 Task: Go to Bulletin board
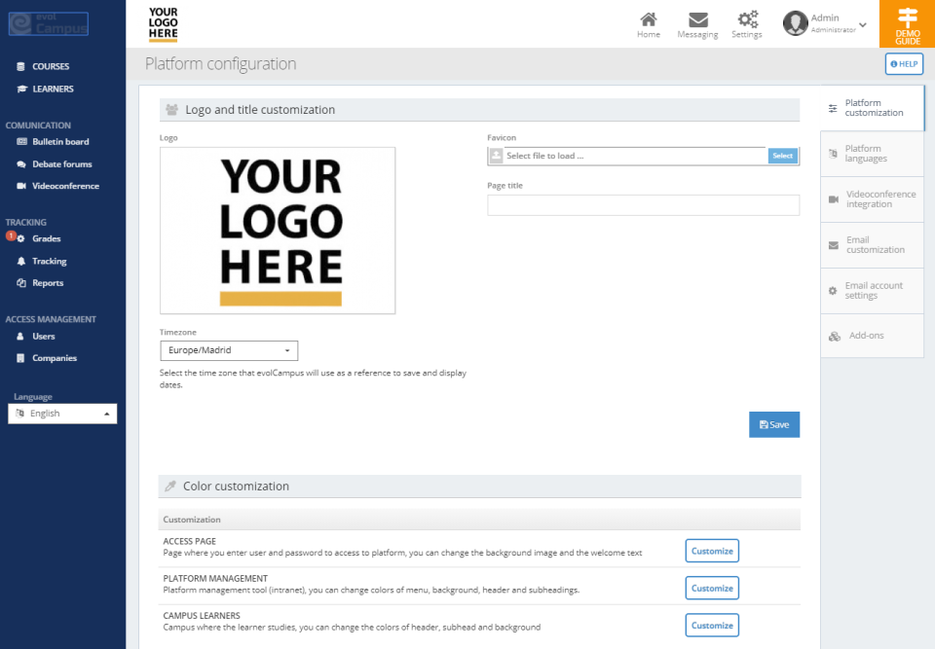coord(60,142)
